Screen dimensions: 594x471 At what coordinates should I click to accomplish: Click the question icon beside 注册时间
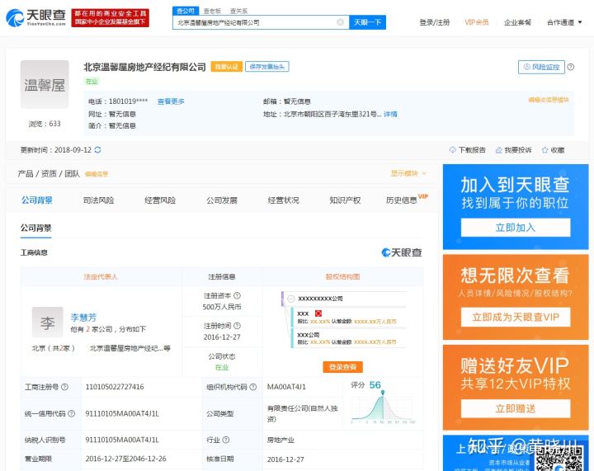pyautogui.click(x=237, y=326)
